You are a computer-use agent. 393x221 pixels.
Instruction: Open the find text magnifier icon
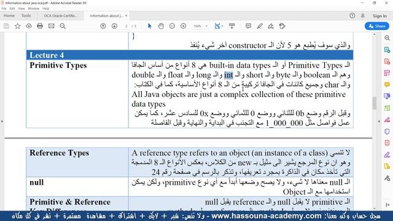click(63, 26)
